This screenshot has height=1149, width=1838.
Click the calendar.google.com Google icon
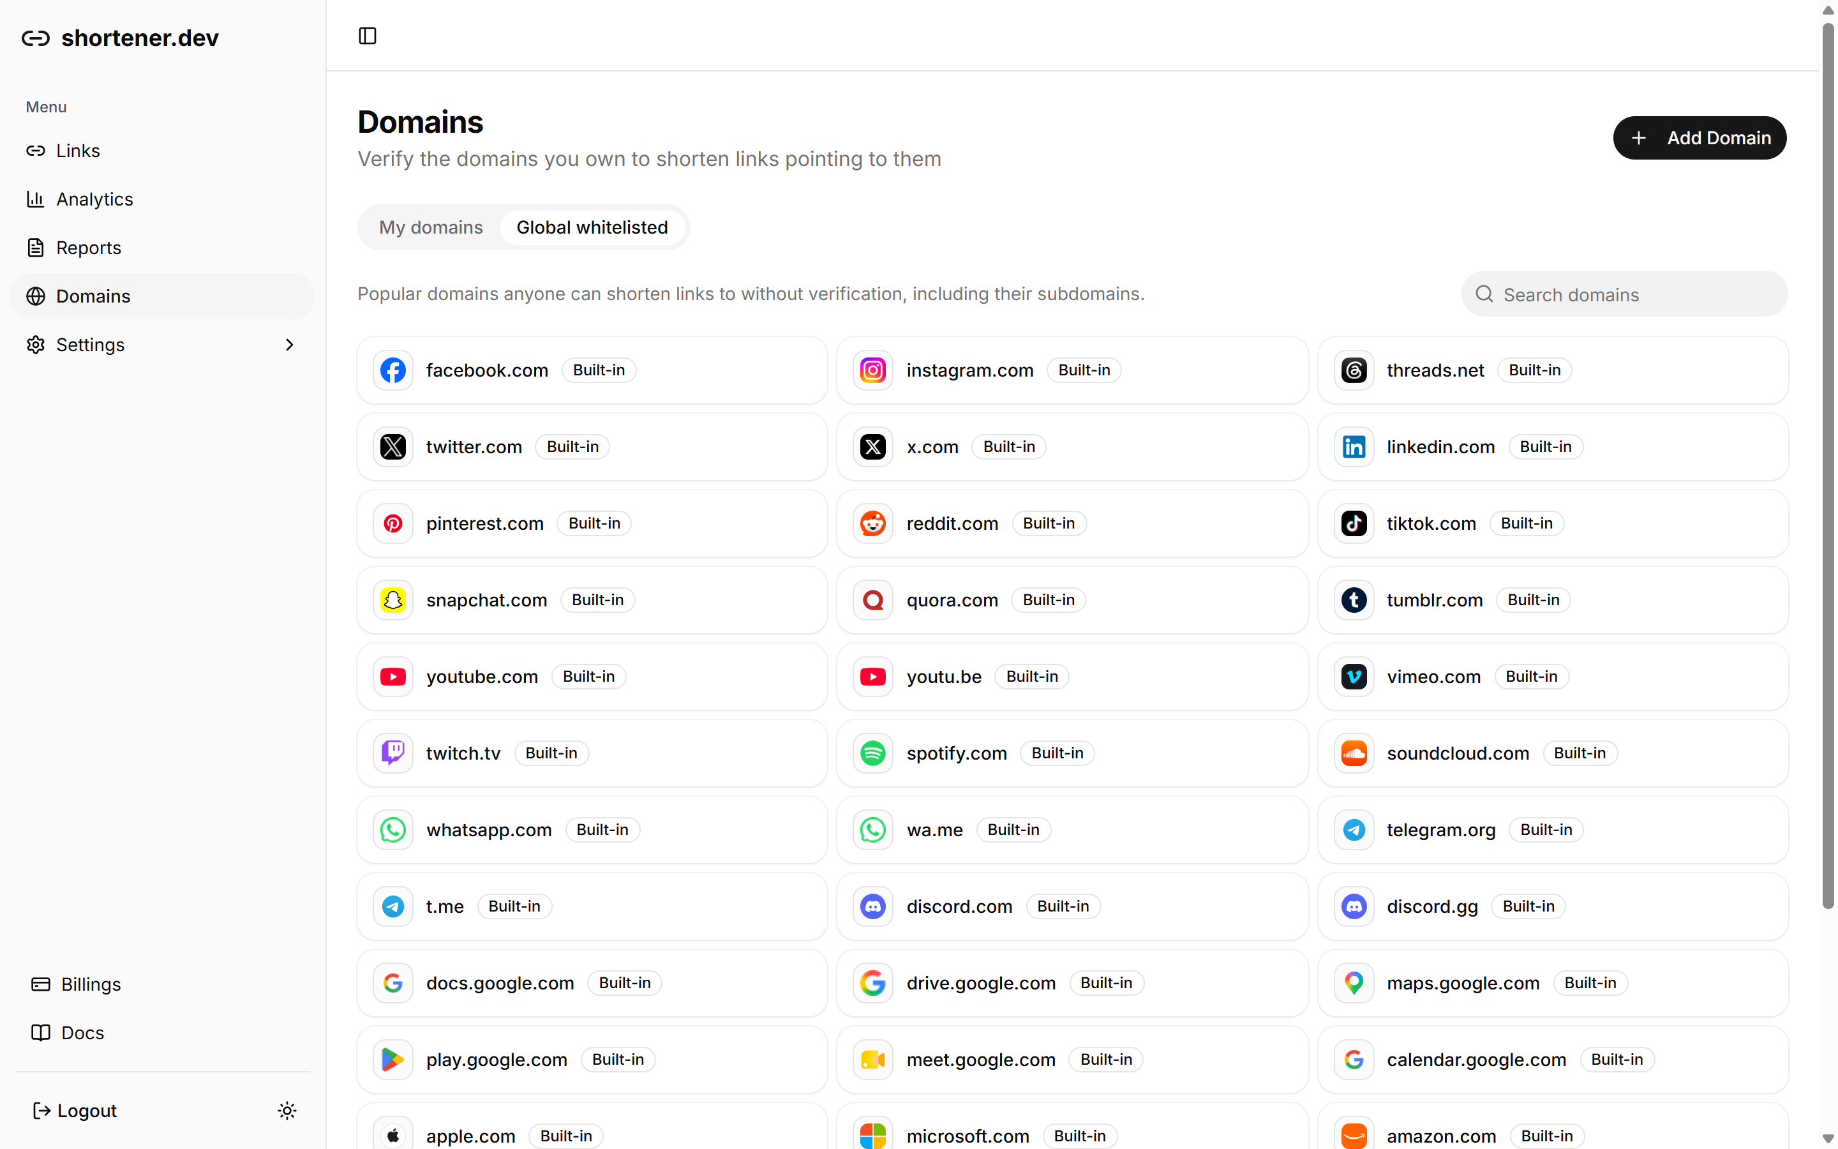click(1354, 1060)
